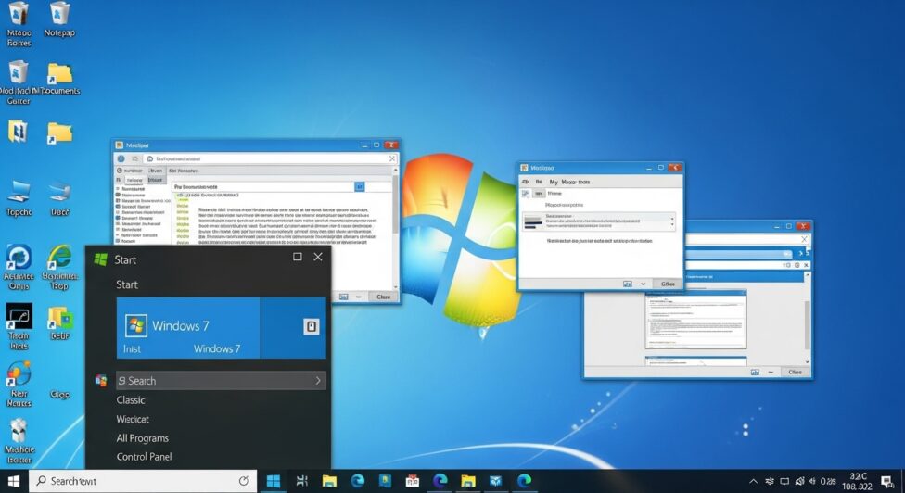905x493 pixels.
Task: Click the speaker icon in the Mostiaso window menu bar
Action: (525, 182)
